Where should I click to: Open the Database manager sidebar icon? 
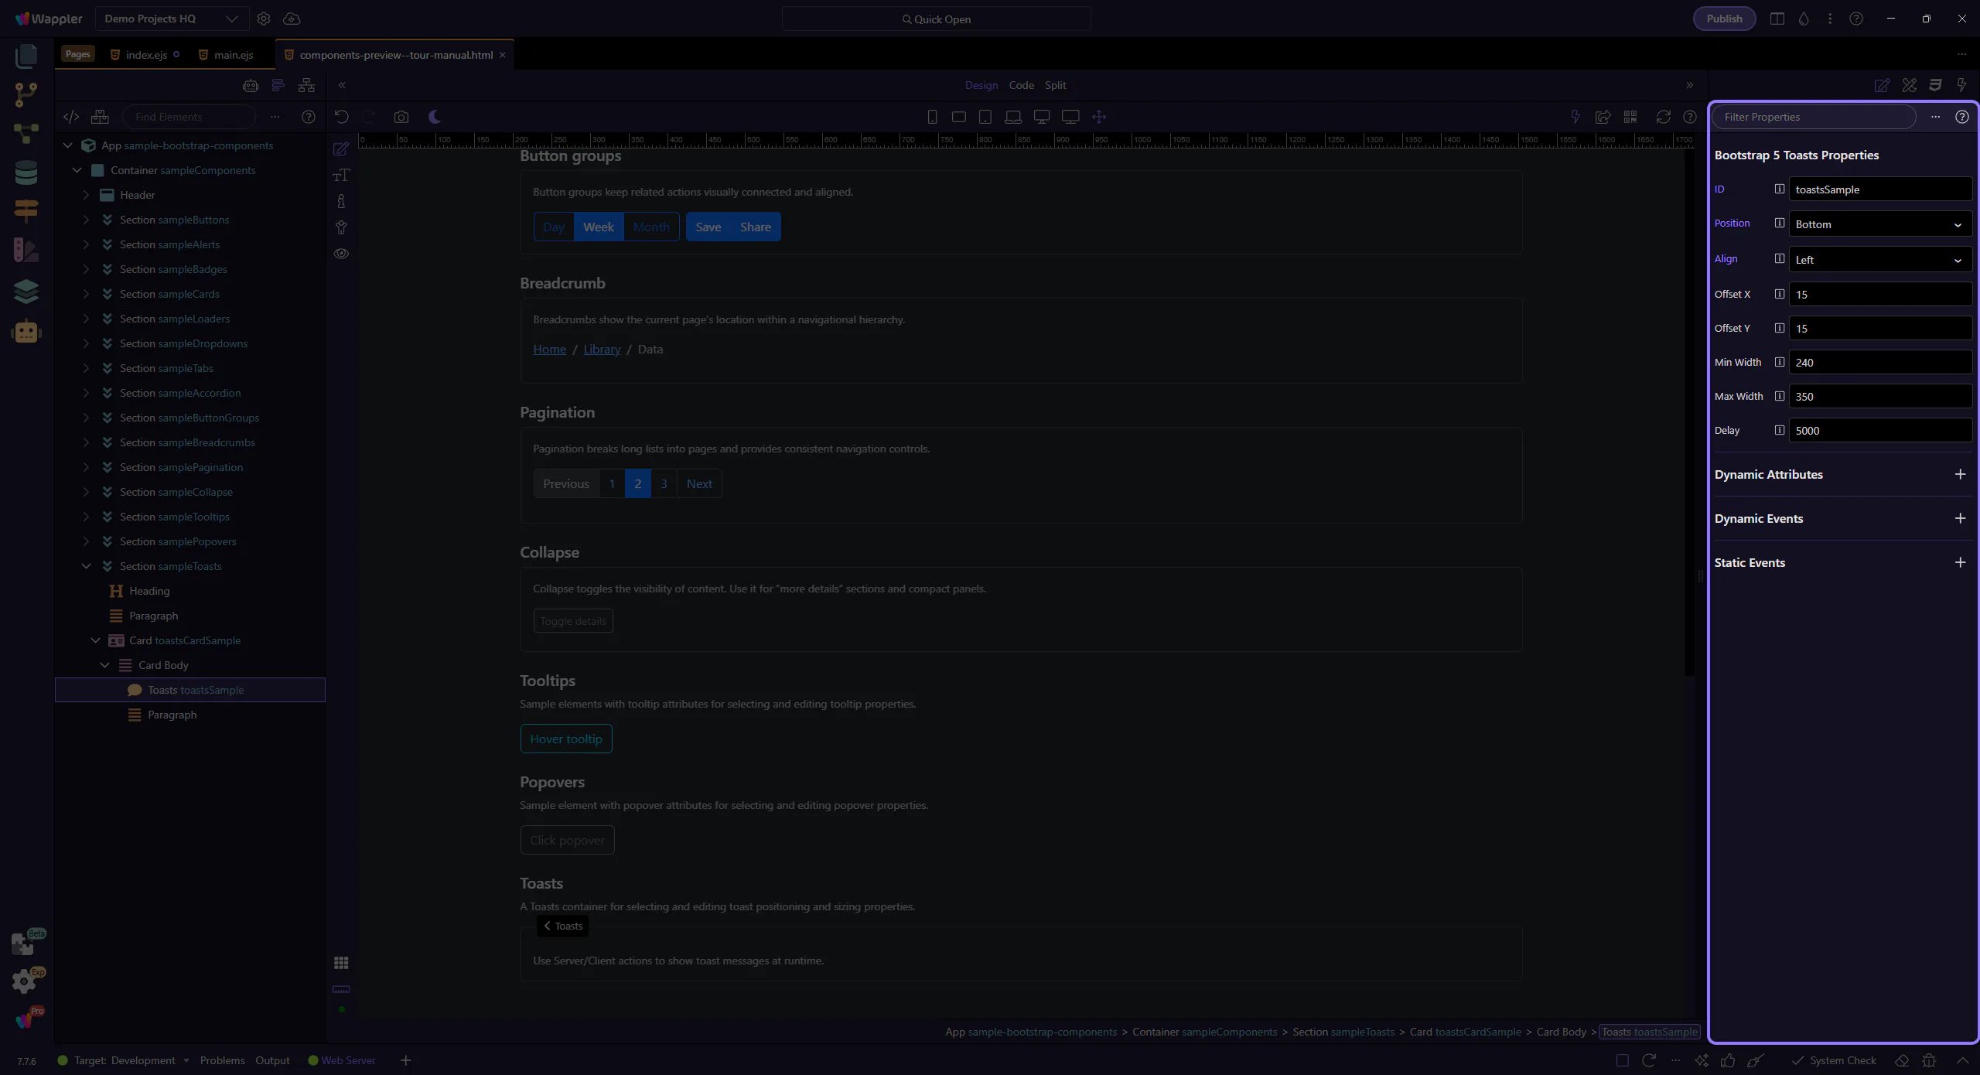[x=26, y=172]
